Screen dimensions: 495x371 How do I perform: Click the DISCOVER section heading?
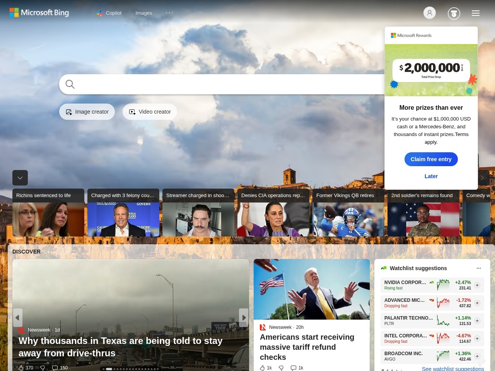(26, 252)
